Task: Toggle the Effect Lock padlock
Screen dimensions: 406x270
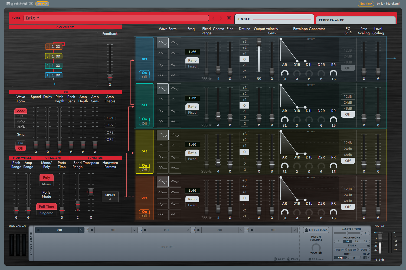Action: point(316,230)
